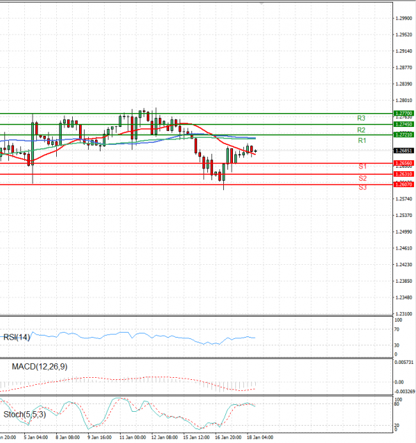This screenshot has height=443, width=416.
Task: Select the red 1.26310 price tag
Action: [404, 174]
